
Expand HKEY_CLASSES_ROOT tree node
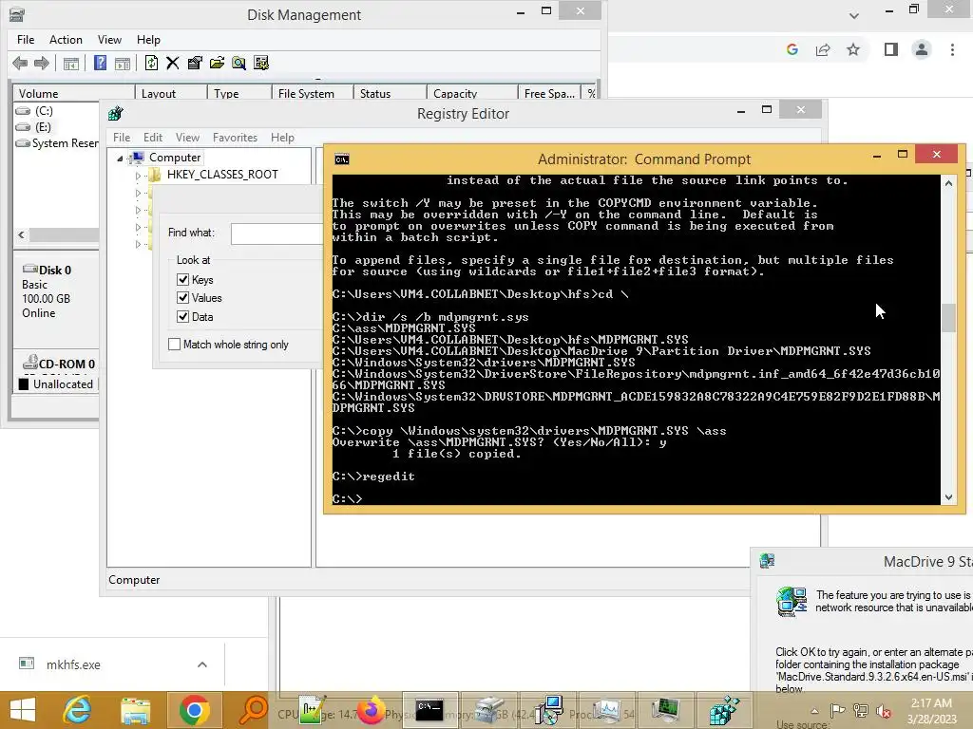[x=138, y=176]
